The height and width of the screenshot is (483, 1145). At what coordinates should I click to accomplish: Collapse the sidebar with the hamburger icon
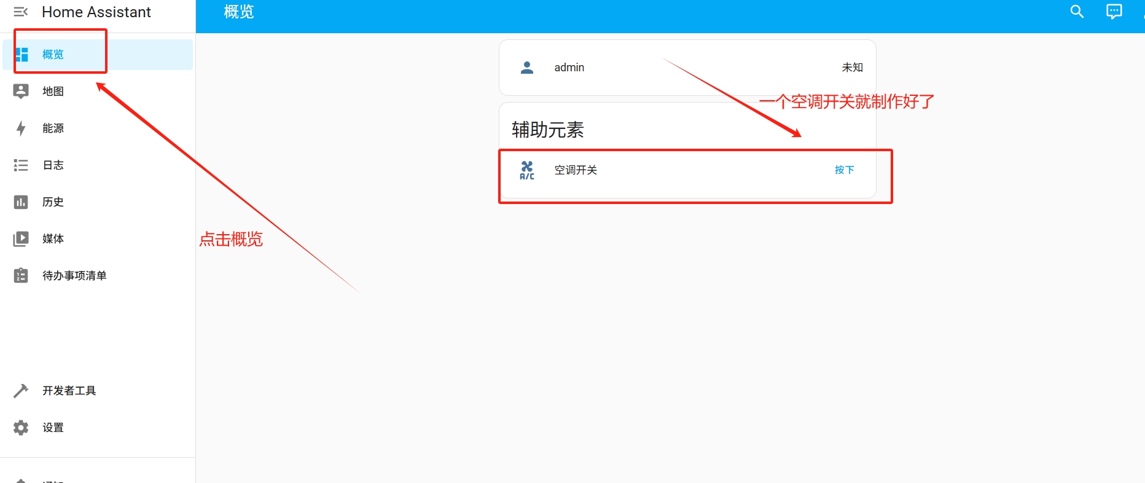click(21, 12)
